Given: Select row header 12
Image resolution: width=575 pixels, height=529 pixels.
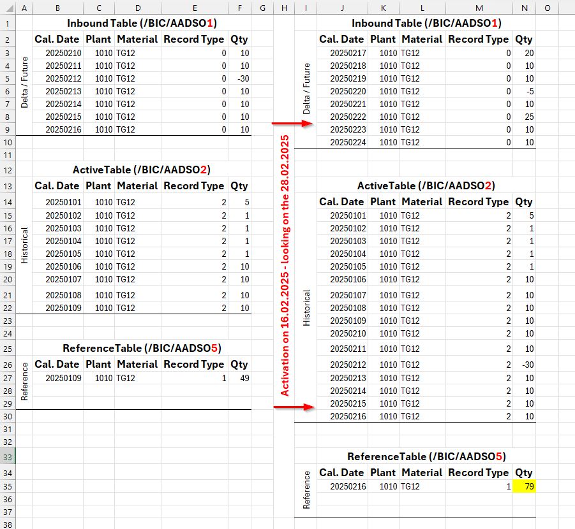Looking at the screenshot, I should (6, 170).
